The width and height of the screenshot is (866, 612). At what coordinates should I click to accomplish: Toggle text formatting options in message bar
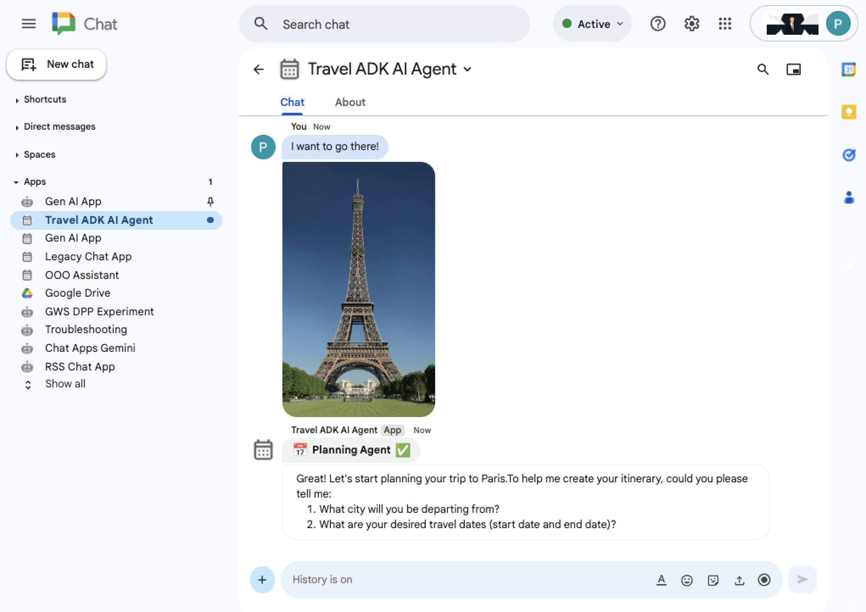[x=662, y=579]
